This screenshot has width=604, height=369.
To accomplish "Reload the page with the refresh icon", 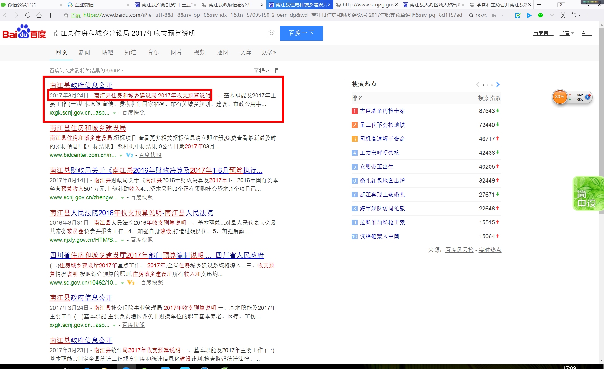I will tap(28, 15).
